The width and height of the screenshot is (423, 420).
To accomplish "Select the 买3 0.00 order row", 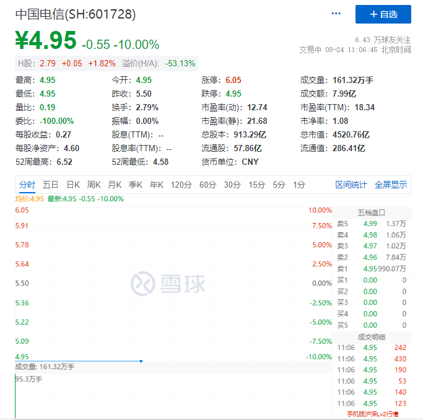I will point(372,303).
